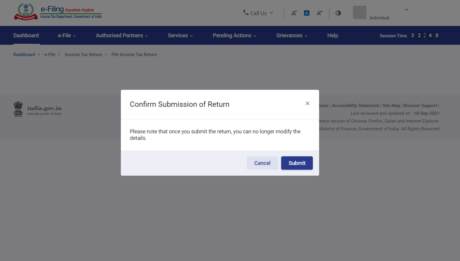Image resolution: width=460 pixels, height=261 pixels.
Task: Close the Confirm Submission dialog with X
Action: point(307,103)
